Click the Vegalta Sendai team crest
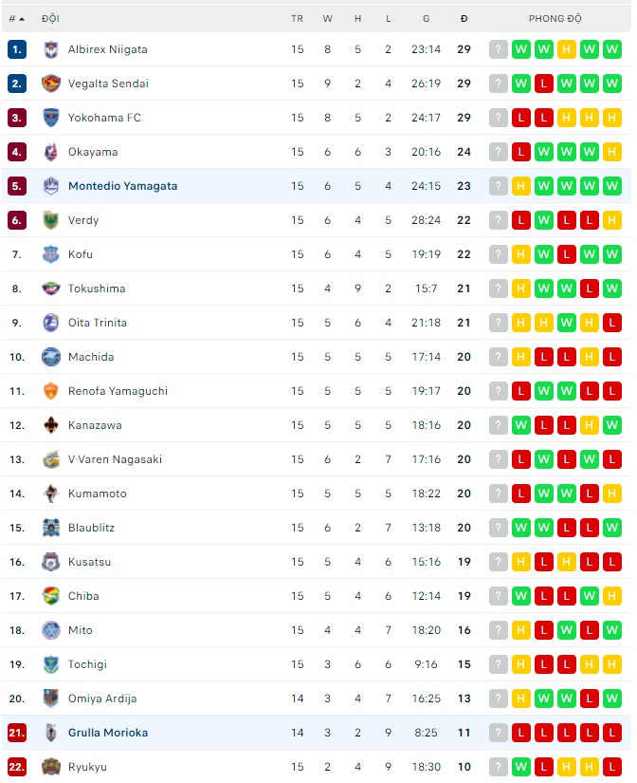 (x=51, y=84)
